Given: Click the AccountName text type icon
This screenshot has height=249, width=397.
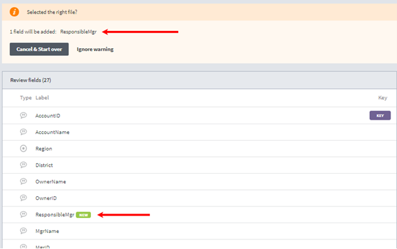Looking at the screenshot, I should [23, 132].
